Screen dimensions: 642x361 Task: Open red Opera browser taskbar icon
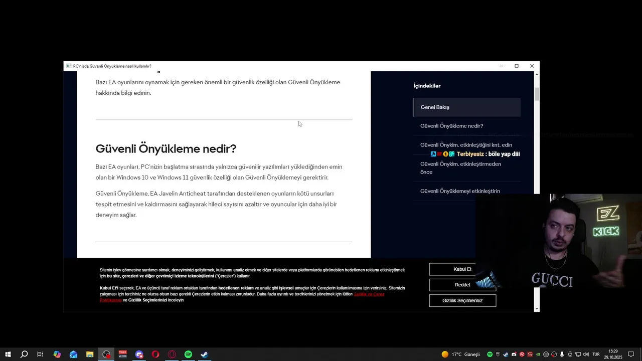pyautogui.click(x=155, y=354)
